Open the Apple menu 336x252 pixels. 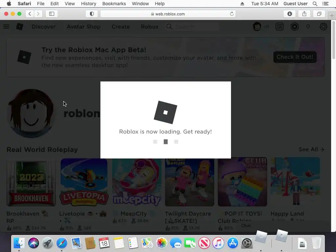9,4
